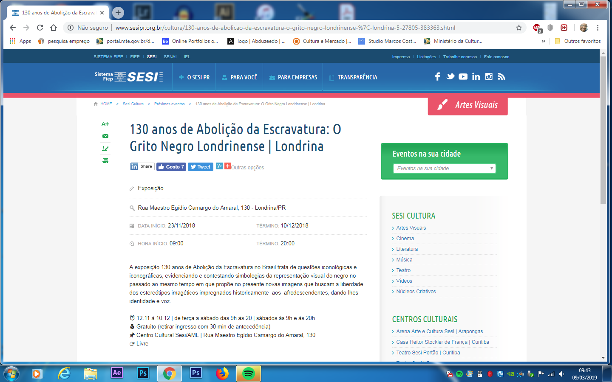Bookmark page with star icon
Screen dimensions: 612x382
click(518, 28)
